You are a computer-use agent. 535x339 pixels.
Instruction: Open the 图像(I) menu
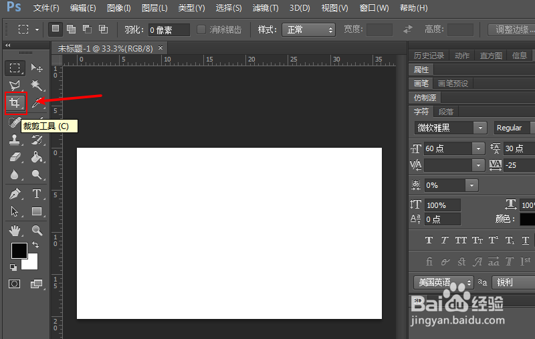pos(119,8)
